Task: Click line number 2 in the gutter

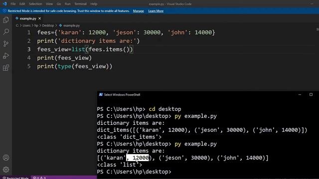Action: [x=29, y=41]
